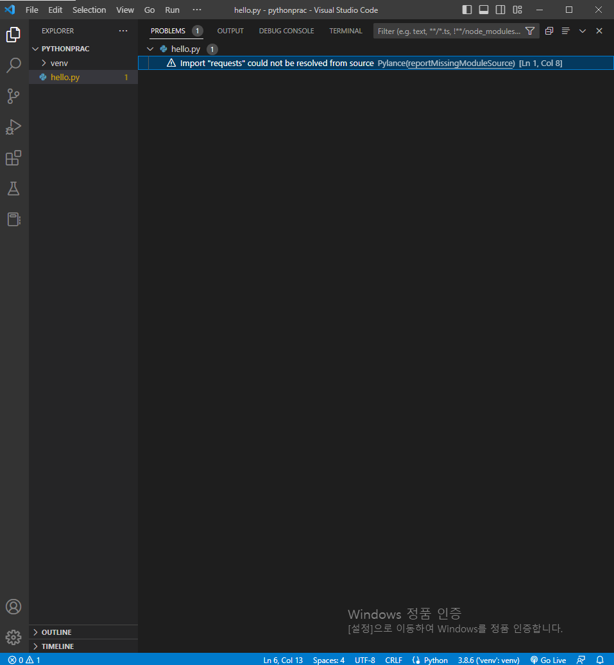Switch to the DEBUG CONSOLE tab
614x665 pixels.
point(286,31)
